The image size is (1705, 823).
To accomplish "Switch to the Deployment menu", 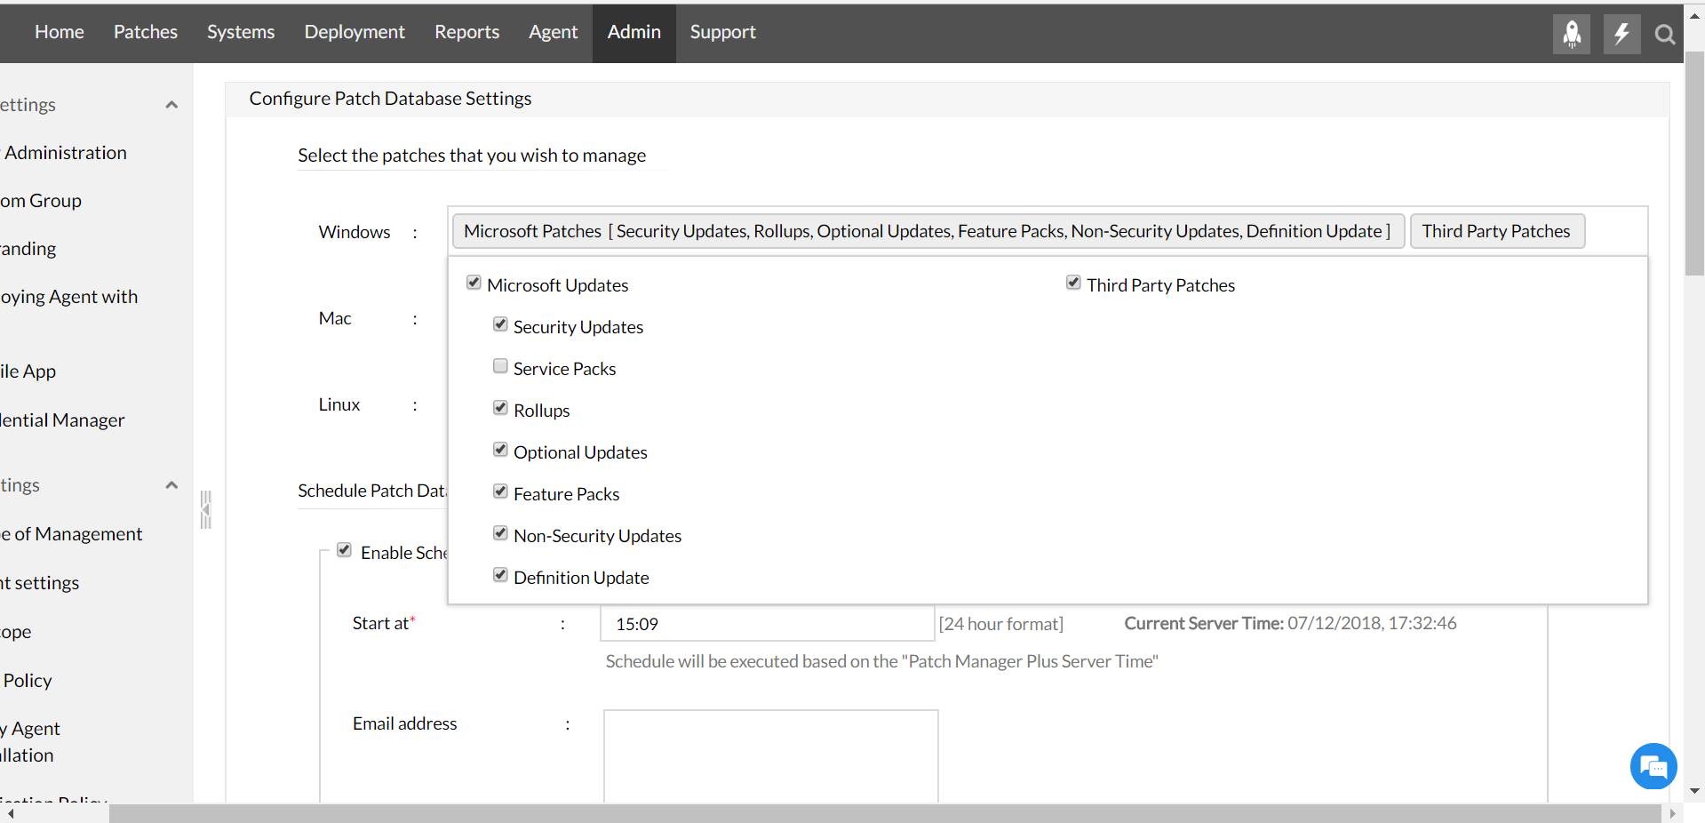I will 354,32.
